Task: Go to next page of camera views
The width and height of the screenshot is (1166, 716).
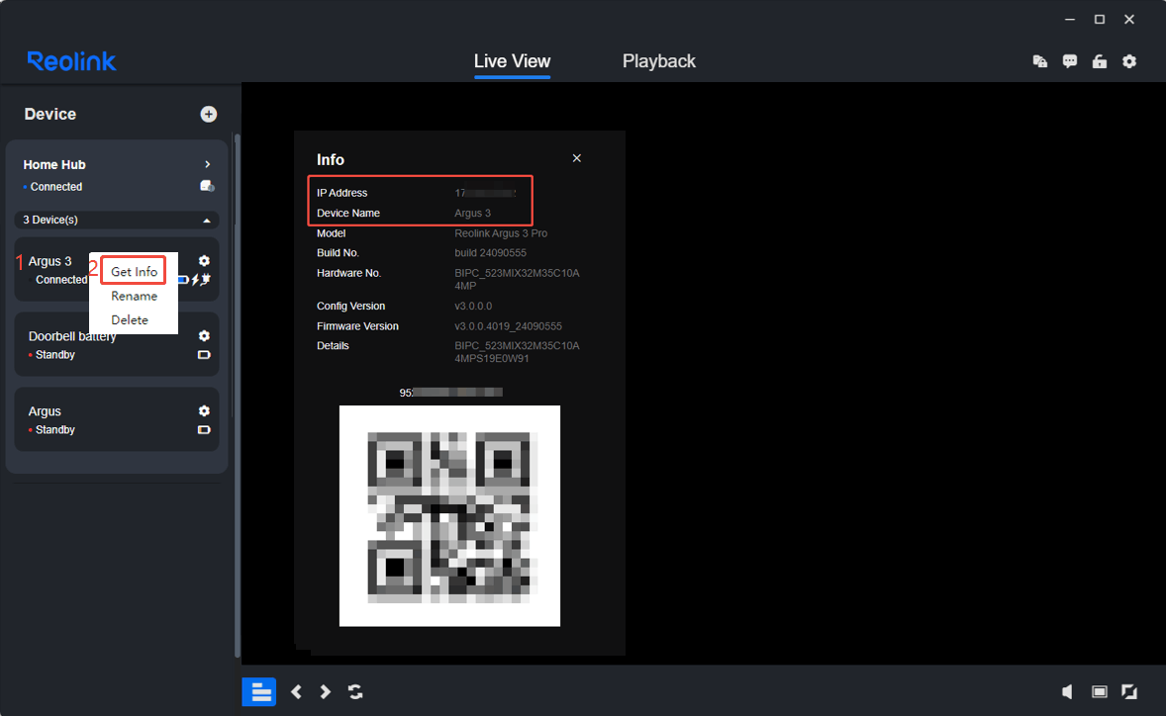Action: pyautogui.click(x=325, y=691)
